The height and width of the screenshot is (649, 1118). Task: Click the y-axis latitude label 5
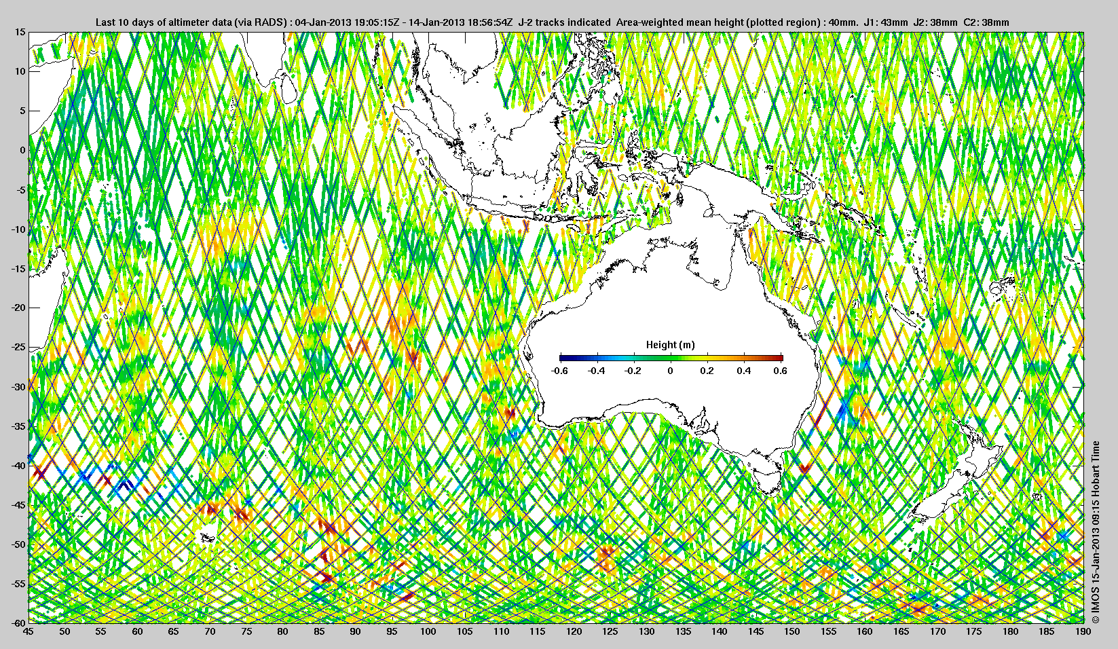(x=23, y=111)
